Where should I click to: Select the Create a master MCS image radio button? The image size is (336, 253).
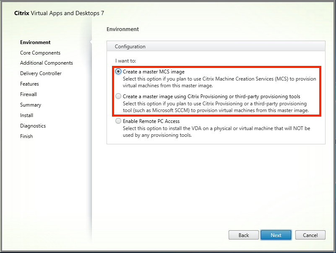tap(118, 72)
